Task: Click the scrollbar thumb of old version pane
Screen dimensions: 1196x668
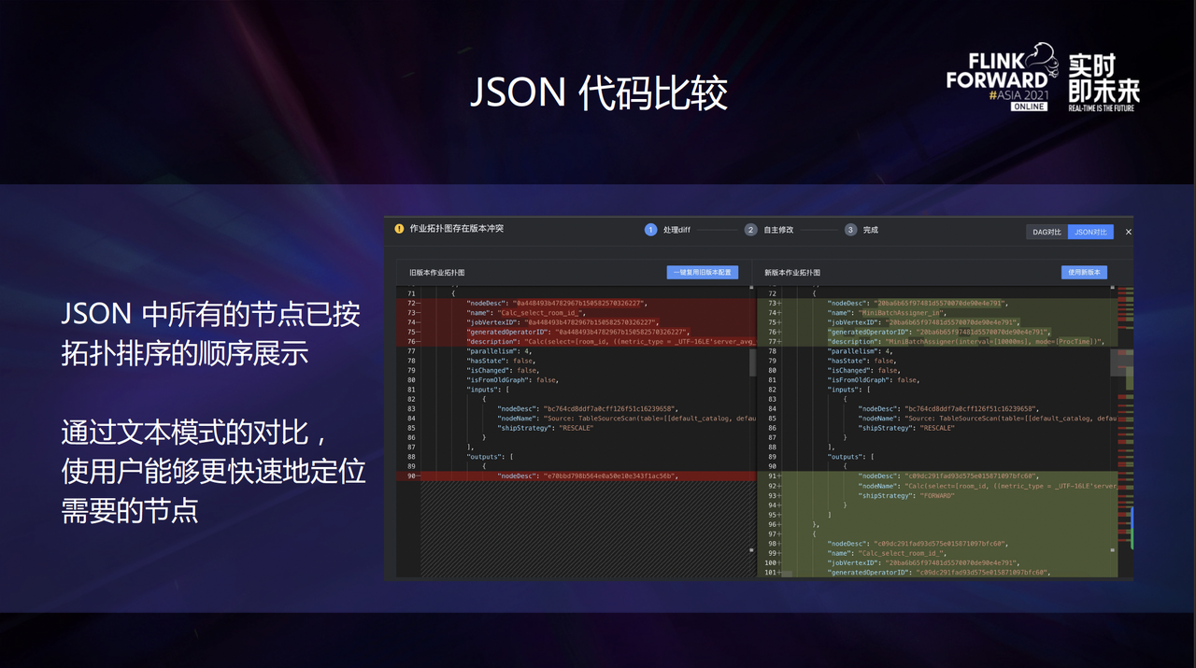Action: click(x=752, y=362)
